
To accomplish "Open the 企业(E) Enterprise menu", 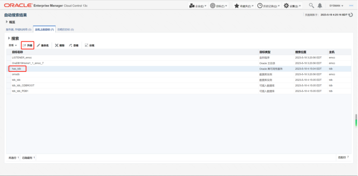I will [198, 6].
